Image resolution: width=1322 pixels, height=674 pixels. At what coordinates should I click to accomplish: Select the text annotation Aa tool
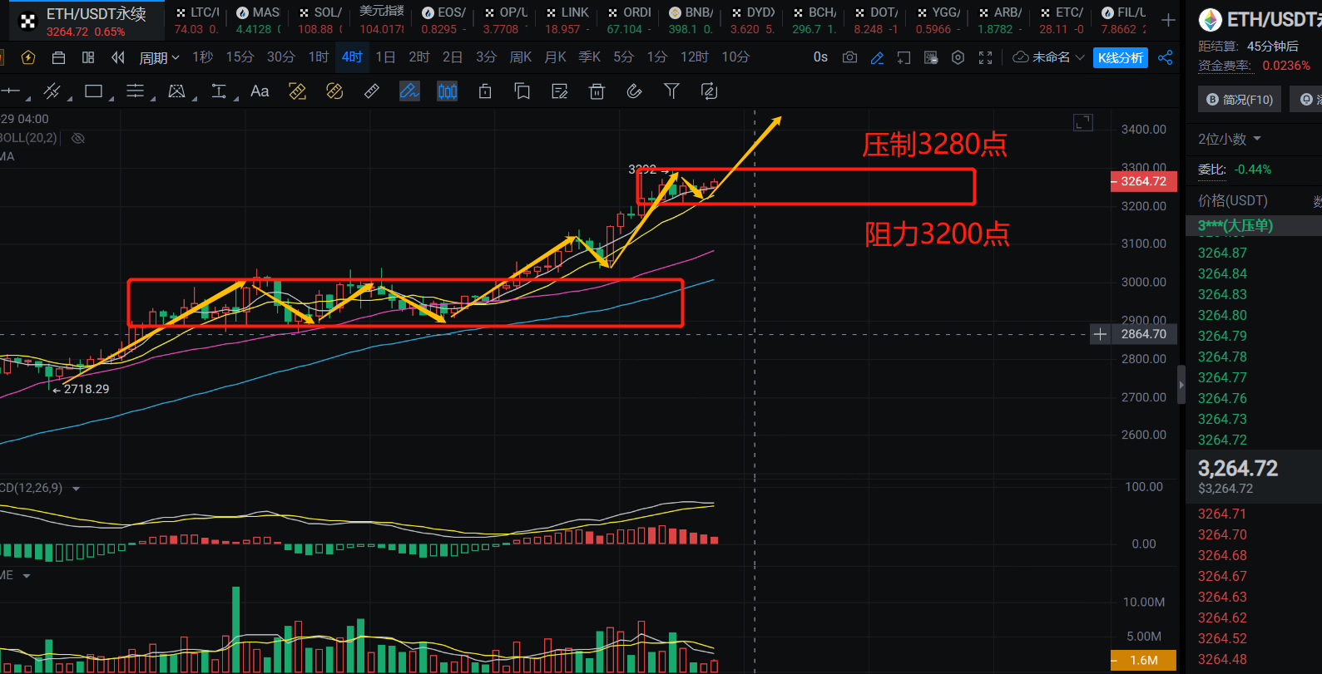(260, 91)
